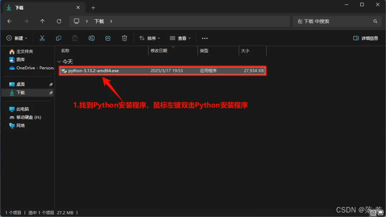
Task: Toggle the 详细信息 details pane
Action: click(366, 38)
